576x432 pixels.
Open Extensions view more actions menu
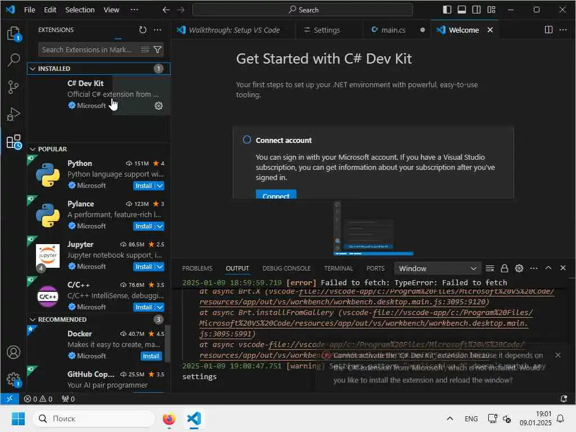(157, 30)
